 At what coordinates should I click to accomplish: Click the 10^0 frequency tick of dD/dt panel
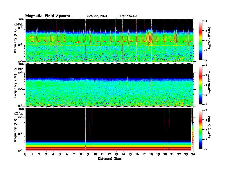[20, 89]
